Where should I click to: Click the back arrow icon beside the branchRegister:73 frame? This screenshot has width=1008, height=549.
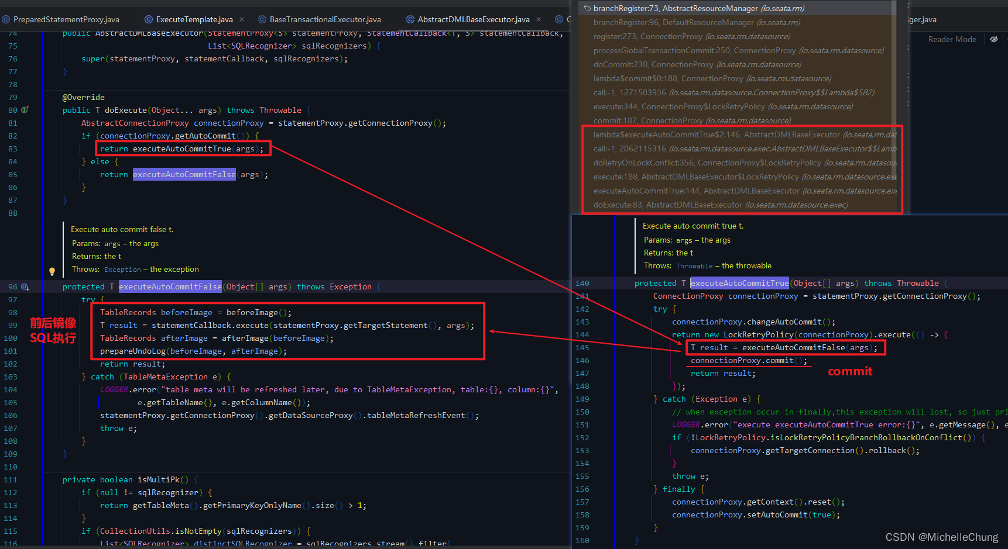(x=587, y=8)
